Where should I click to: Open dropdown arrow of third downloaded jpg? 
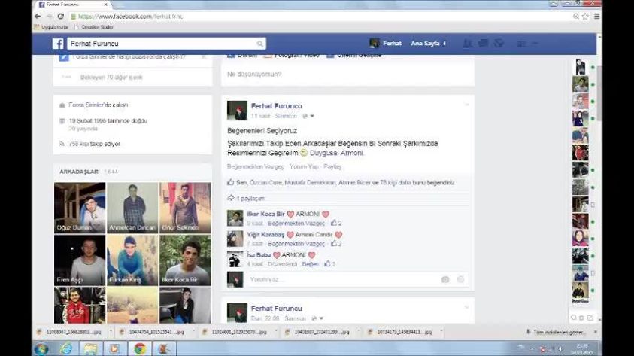(x=276, y=332)
